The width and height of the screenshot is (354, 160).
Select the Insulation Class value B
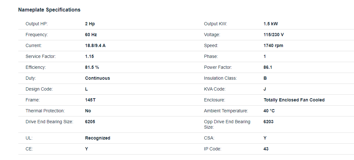point(265,78)
